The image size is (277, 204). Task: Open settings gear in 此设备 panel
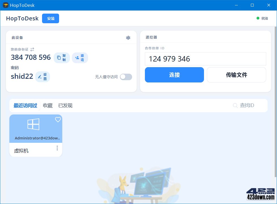[128, 38]
